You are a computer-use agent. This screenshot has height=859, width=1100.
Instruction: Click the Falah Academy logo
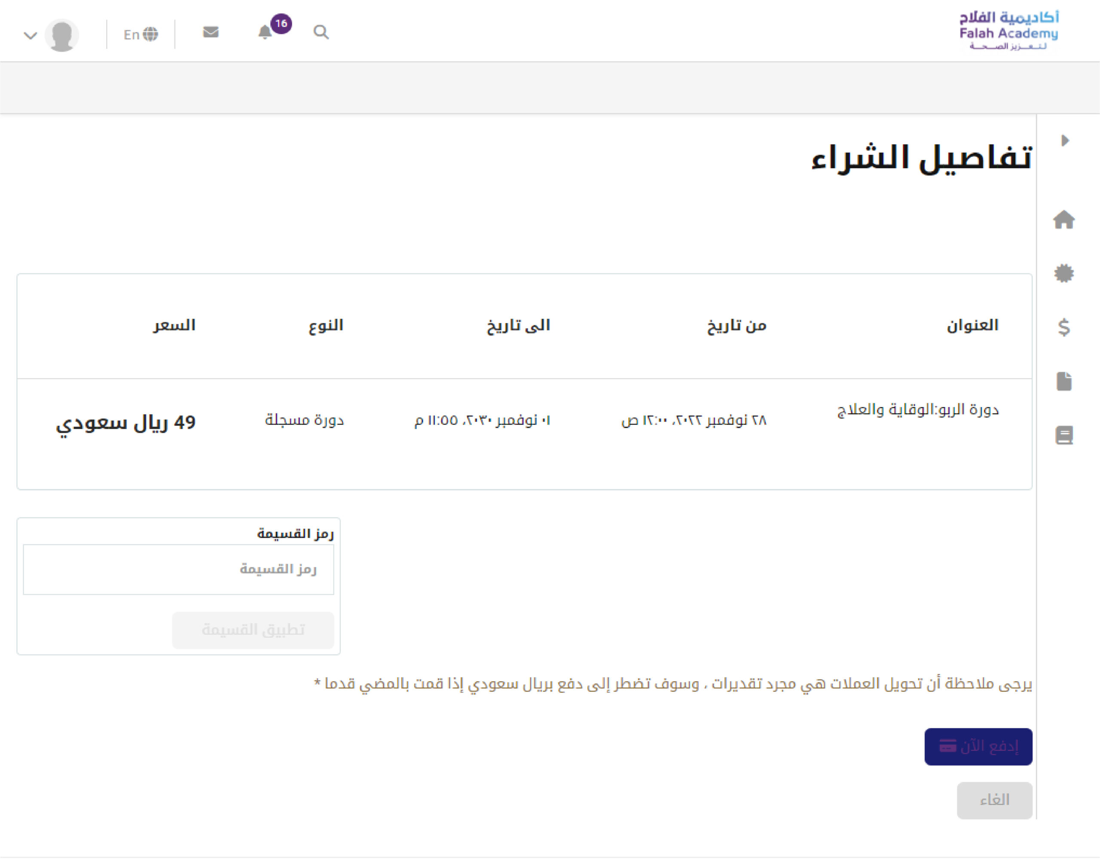[1008, 31]
